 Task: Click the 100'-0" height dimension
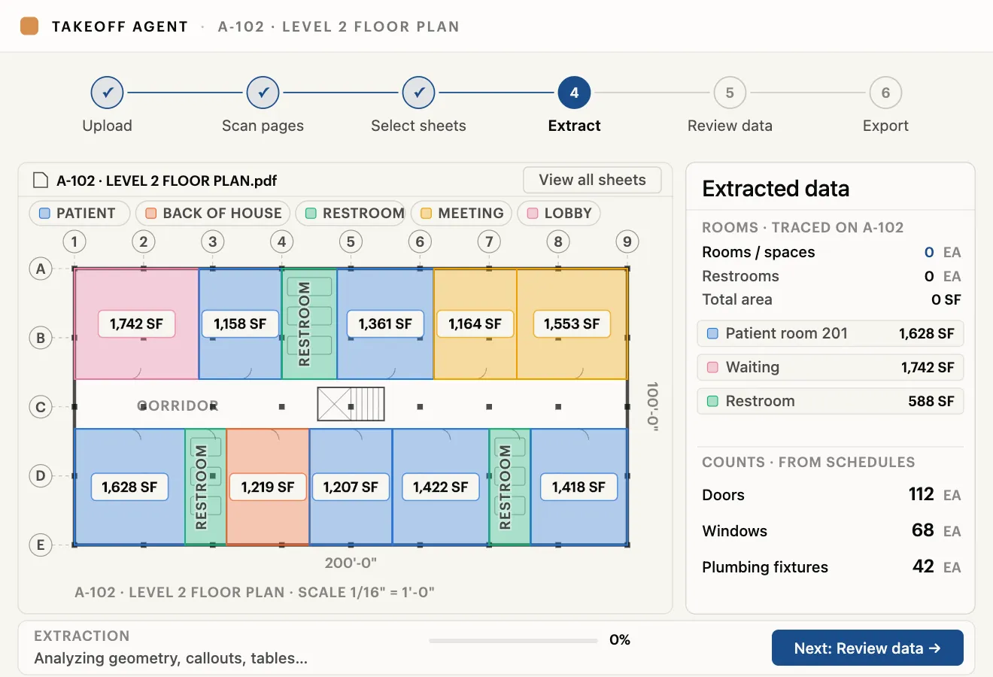[x=652, y=406]
